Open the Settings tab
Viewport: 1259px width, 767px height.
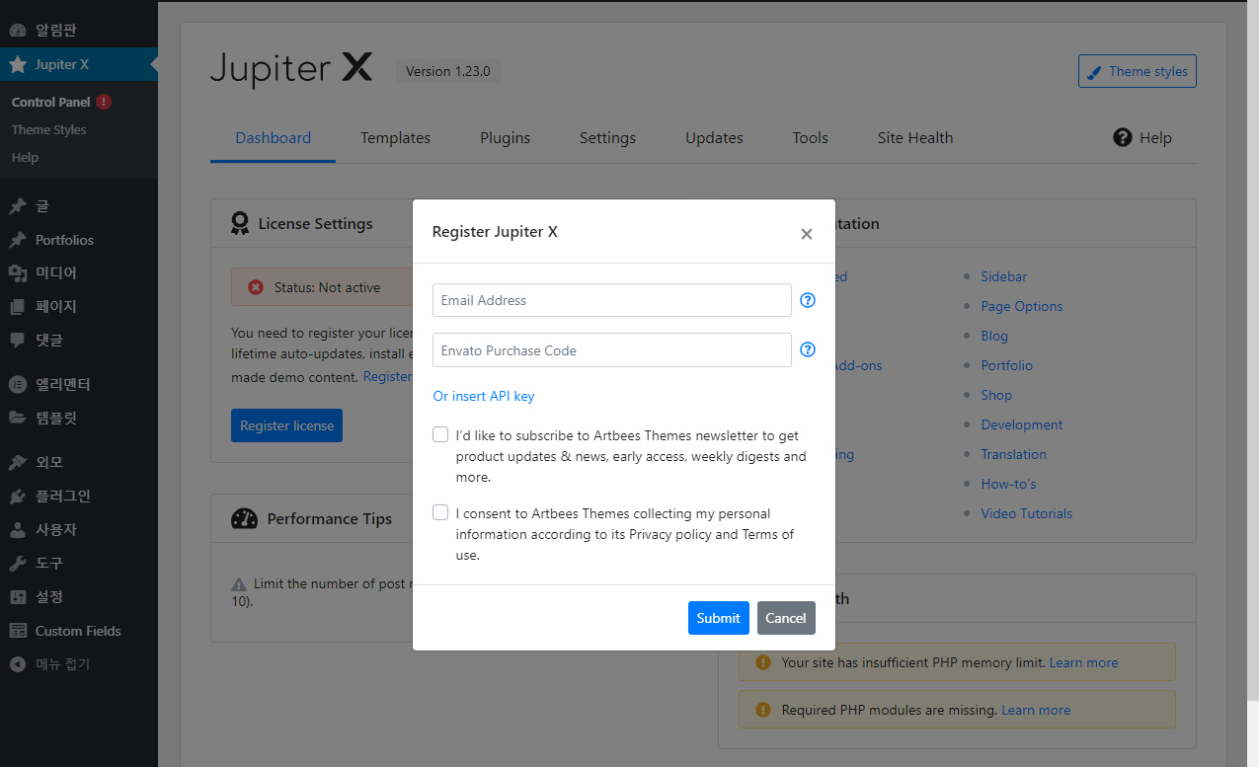[607, 138]
